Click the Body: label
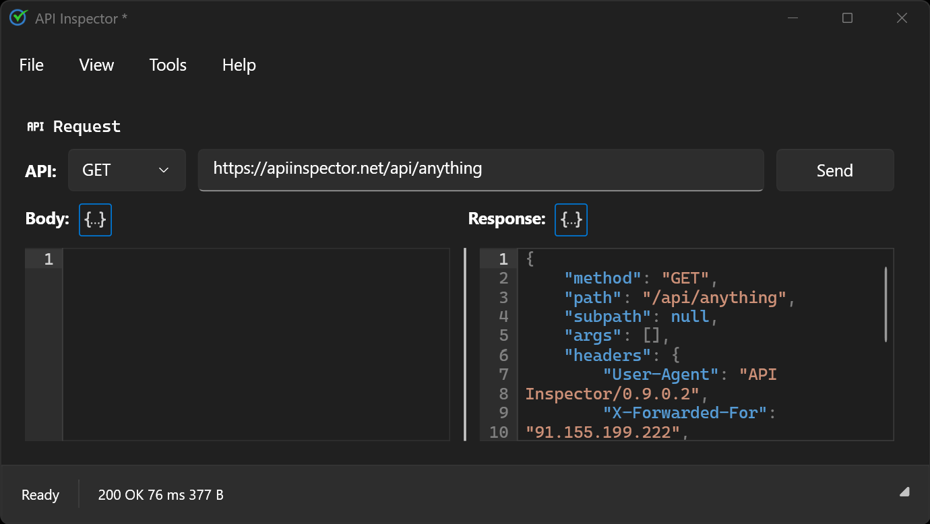The height and width of the screenshot is (524, 930). click(x=47, y=219)
